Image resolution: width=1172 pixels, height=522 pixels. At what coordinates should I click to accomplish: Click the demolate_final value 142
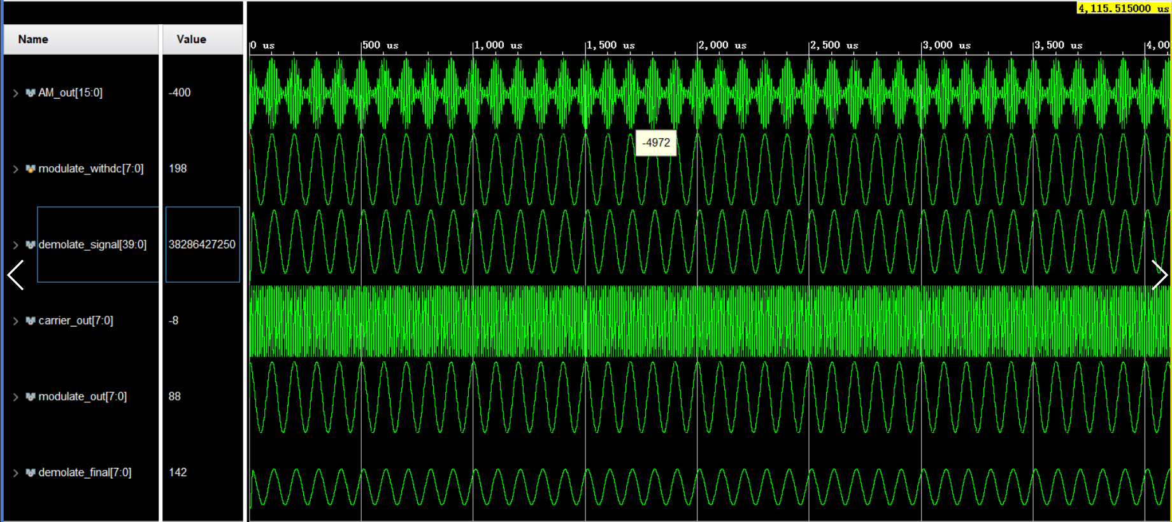pos(178,472)
